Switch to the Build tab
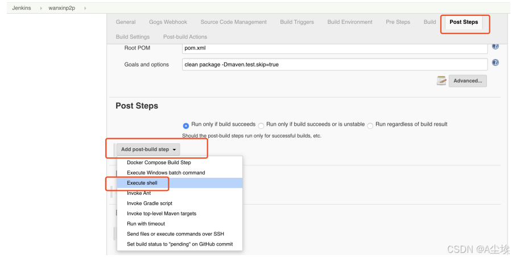This screenshot has width=512, height=258. tap(430, 22)
